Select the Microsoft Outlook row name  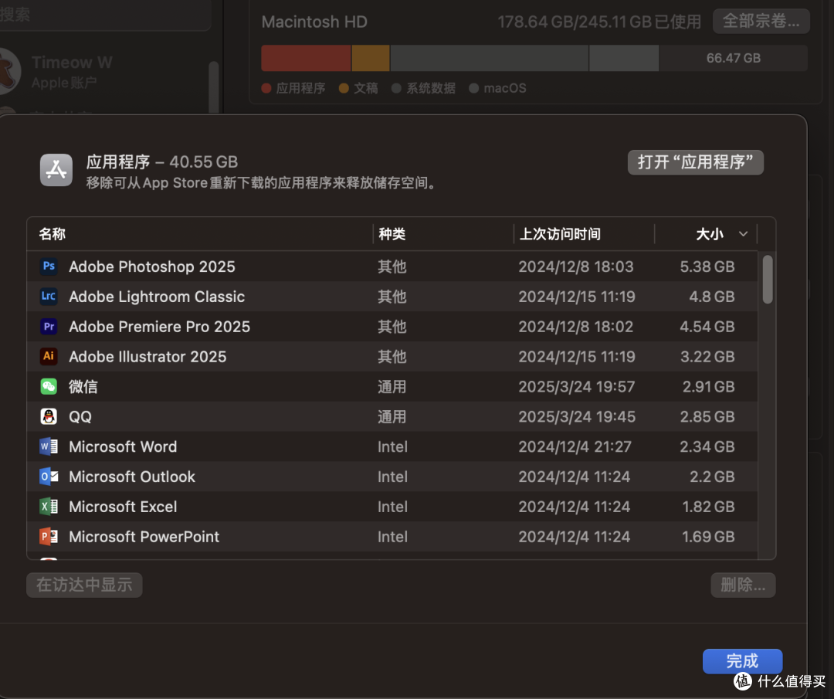[132, 477]
